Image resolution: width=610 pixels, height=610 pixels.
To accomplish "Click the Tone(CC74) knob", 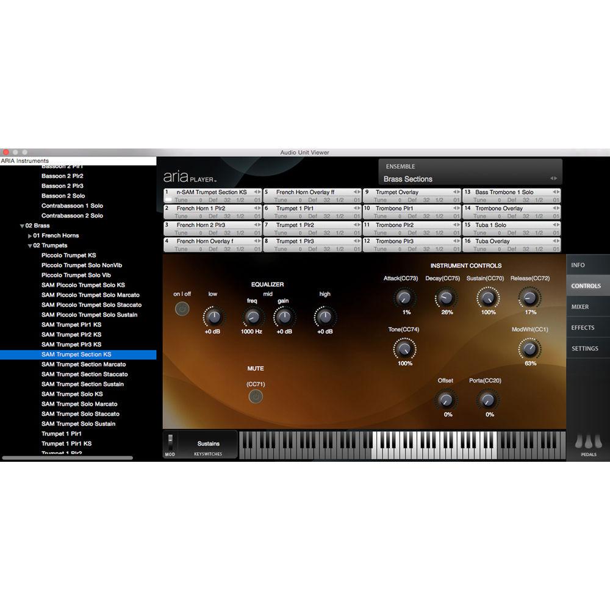I will [x=404, y=348].
